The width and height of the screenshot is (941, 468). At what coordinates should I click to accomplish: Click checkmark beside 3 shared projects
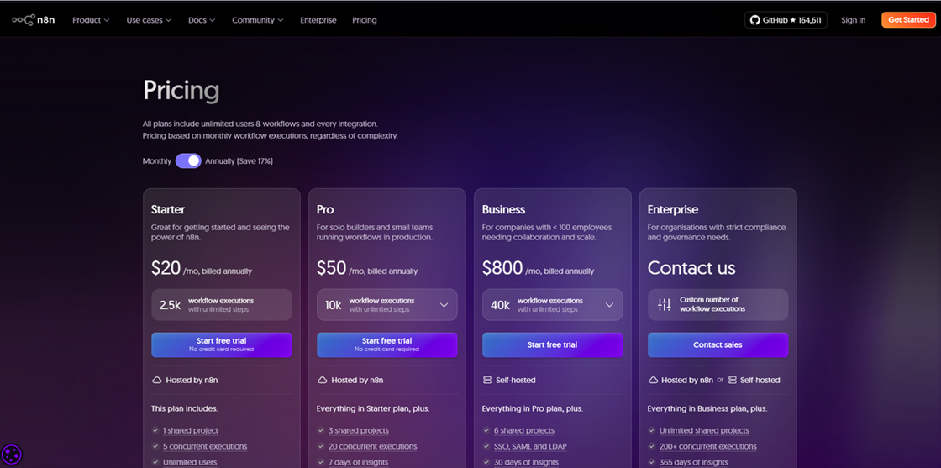(321, 430)
